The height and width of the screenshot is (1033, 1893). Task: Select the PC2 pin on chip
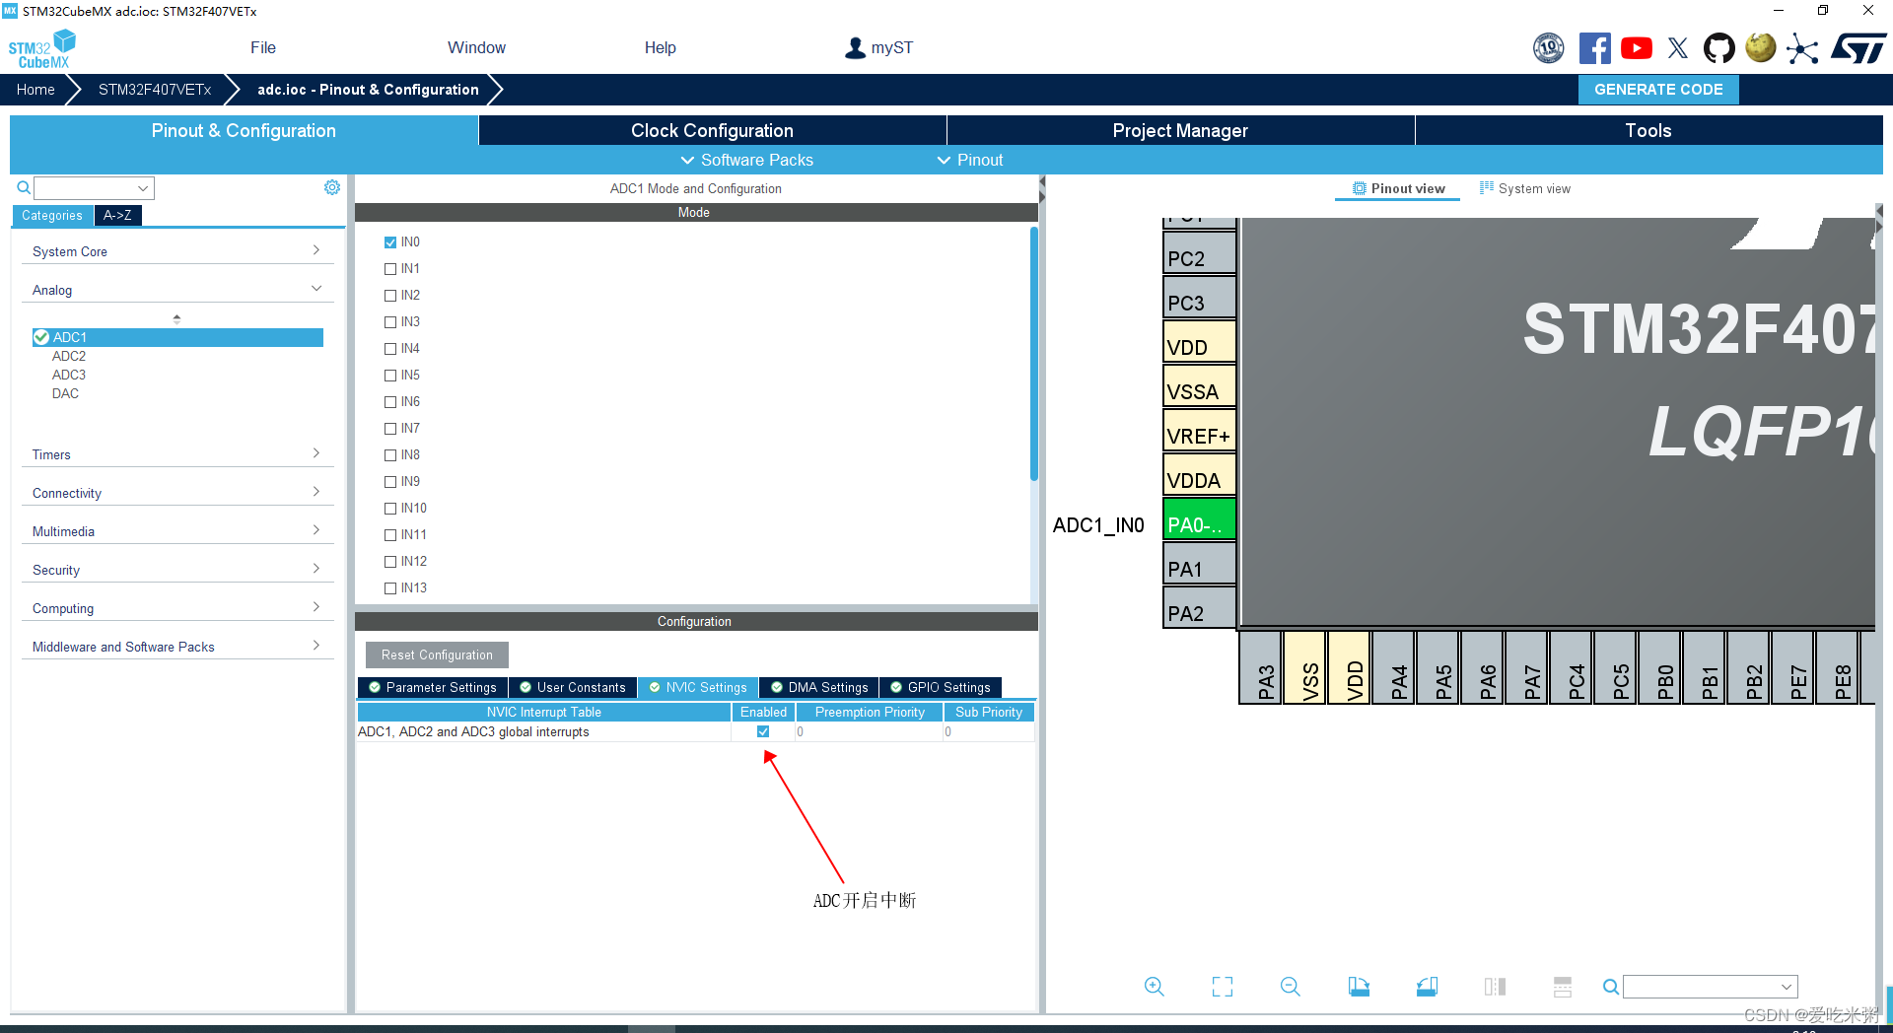click(x=1200, y=253)
